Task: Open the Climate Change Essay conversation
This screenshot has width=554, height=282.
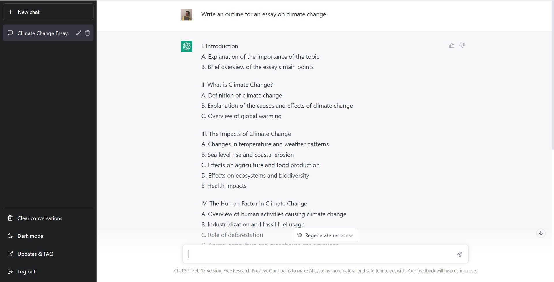Action: tap(43, 33)
